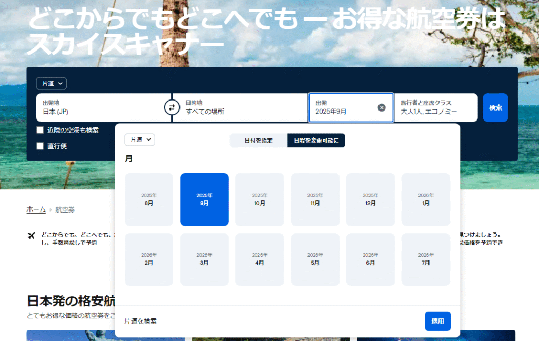Image resolution: width=539 pixels, height=341 pixels.
Task: Choose 2025年 8月 month tile
Action: tap(149, 199)
